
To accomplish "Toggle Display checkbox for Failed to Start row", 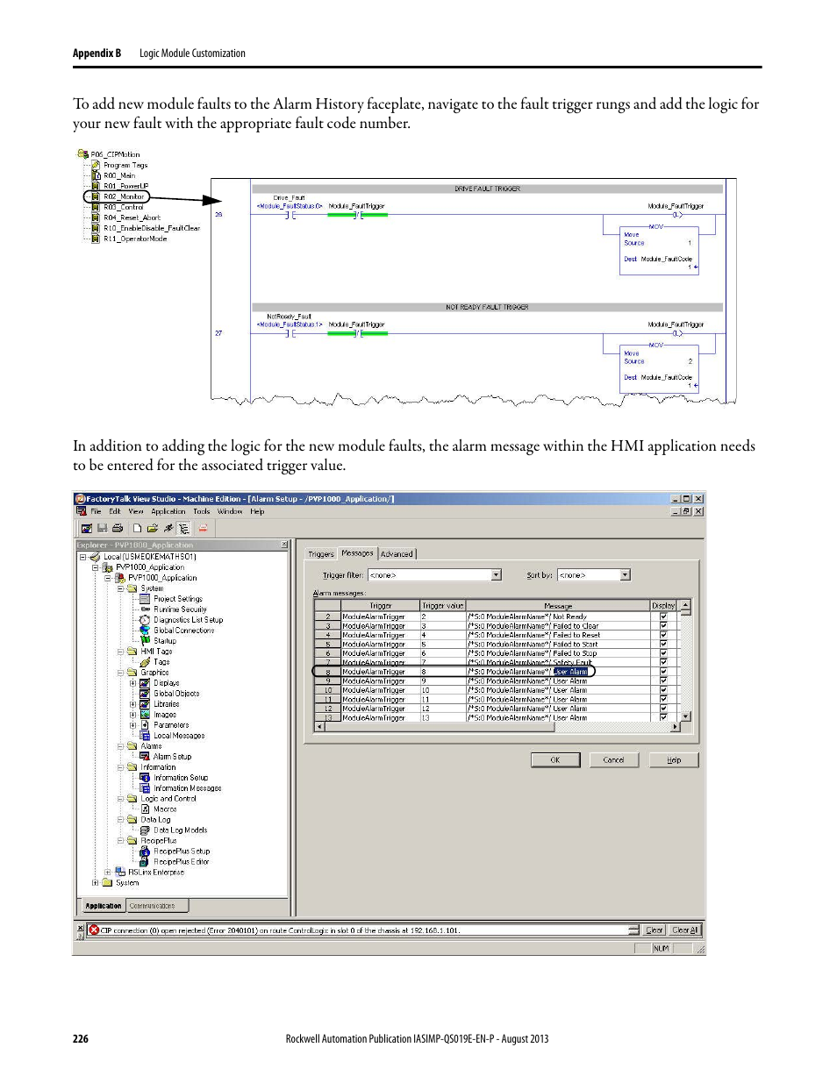I will click(x=663, y=645).
